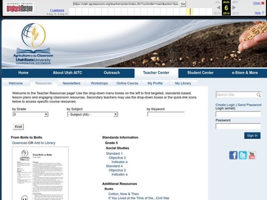The height and width of the screenshot is (200, 267).
Task: Click the Add to Library link
Action: pyautogui.click(x=45, y=143)
